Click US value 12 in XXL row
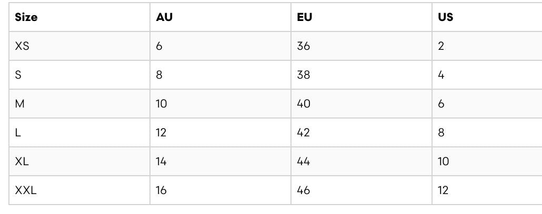This screenshot has height=214, width=542. 487,190
